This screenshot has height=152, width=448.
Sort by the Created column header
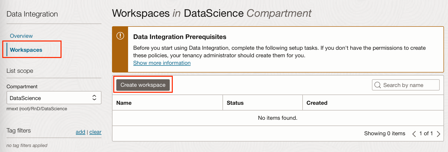tap(317, 103)
